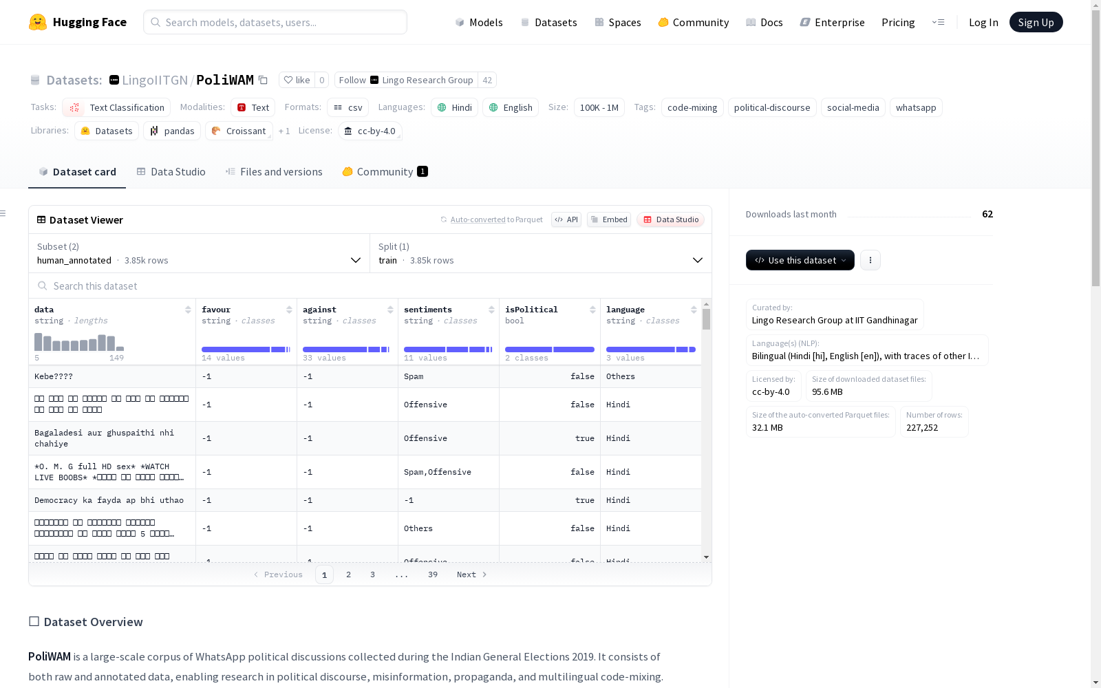The image size is (1101, 688).
Task: Open the LingoIITGN organization link
Action: [x=155, y=80]
